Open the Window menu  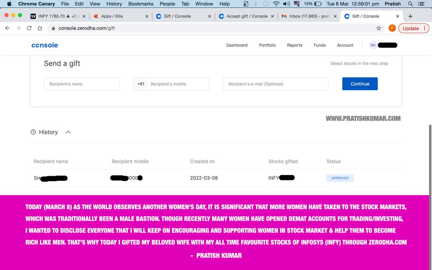(204, 4)
